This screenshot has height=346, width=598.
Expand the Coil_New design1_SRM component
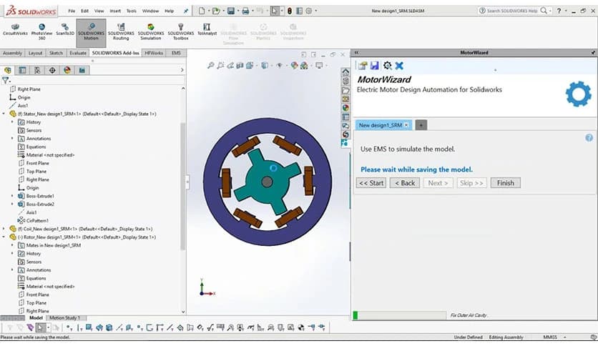click(x=4, y=229)
